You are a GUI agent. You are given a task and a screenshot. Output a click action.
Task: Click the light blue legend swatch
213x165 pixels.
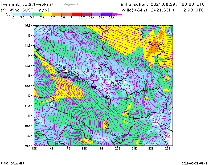27,14
